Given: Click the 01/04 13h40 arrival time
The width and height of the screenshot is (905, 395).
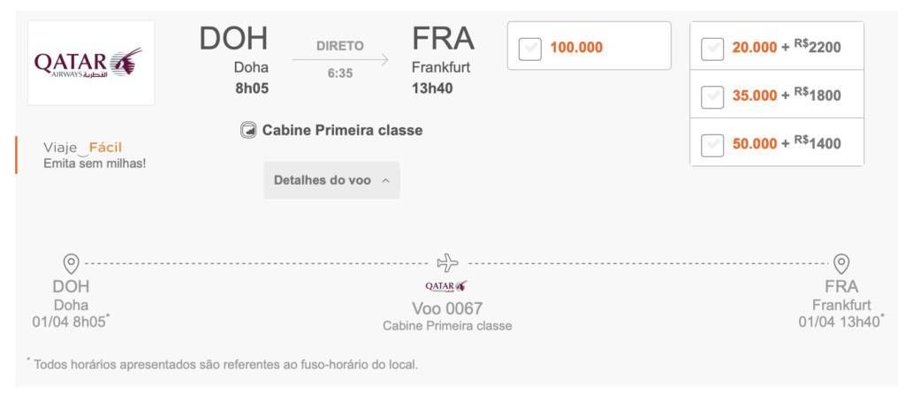Looking at the screenshot, I should [x=841, y=323].
